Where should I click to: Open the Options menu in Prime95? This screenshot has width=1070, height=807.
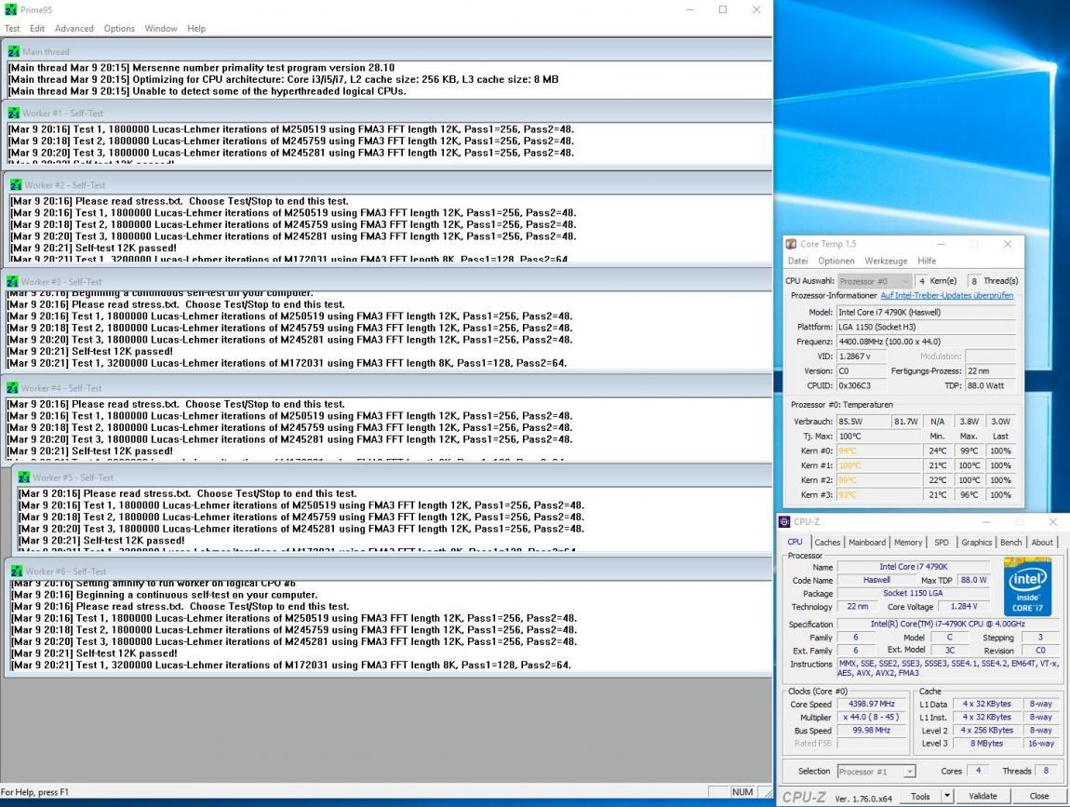(119, 29)
